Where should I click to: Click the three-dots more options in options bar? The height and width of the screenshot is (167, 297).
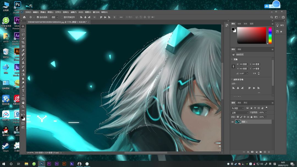(x=121, y=17)
